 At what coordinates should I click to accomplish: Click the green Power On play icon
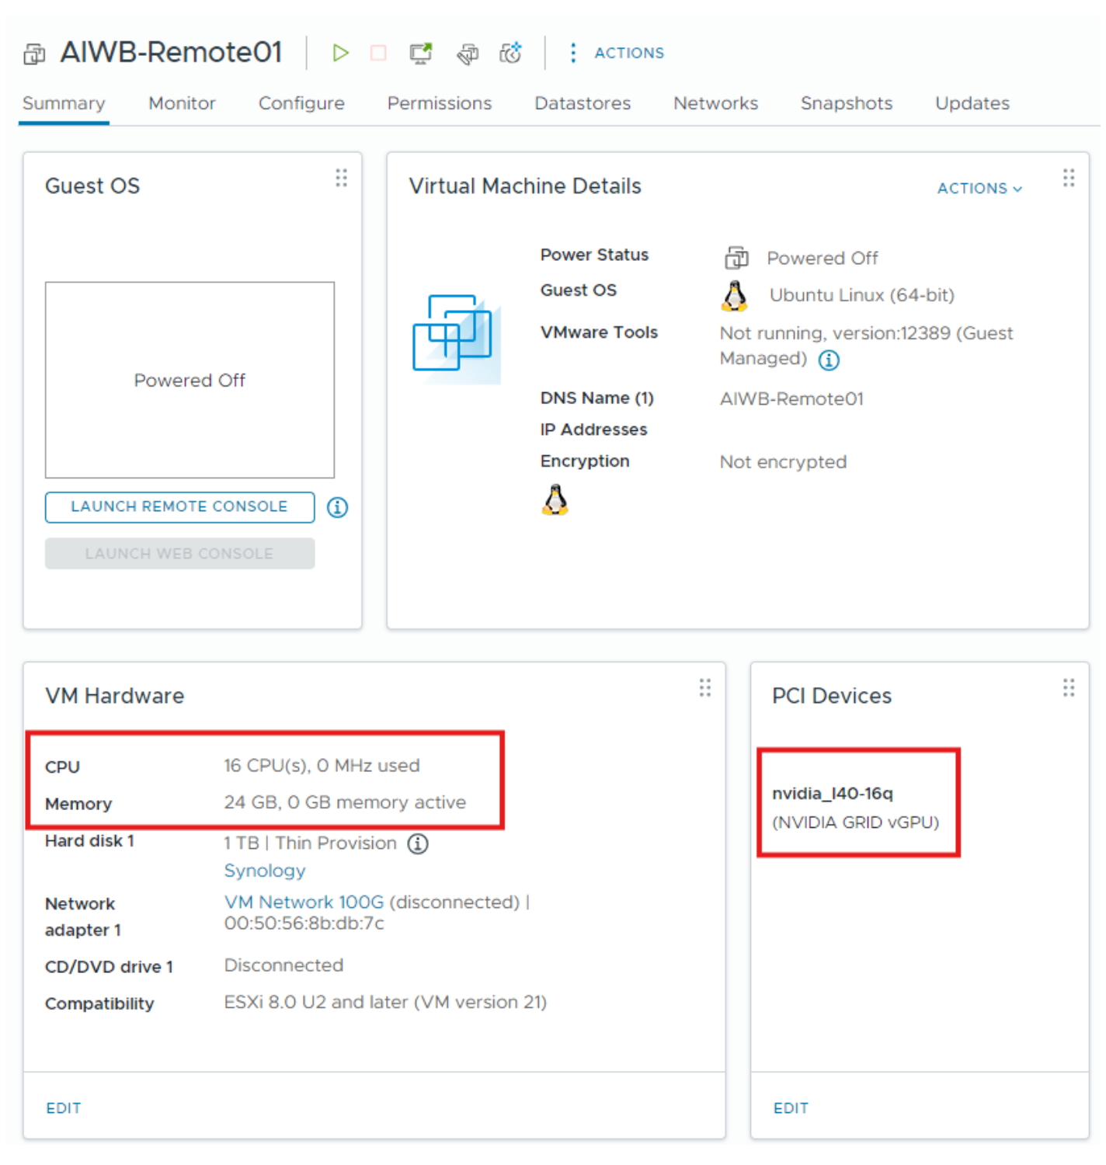[339, 53]
